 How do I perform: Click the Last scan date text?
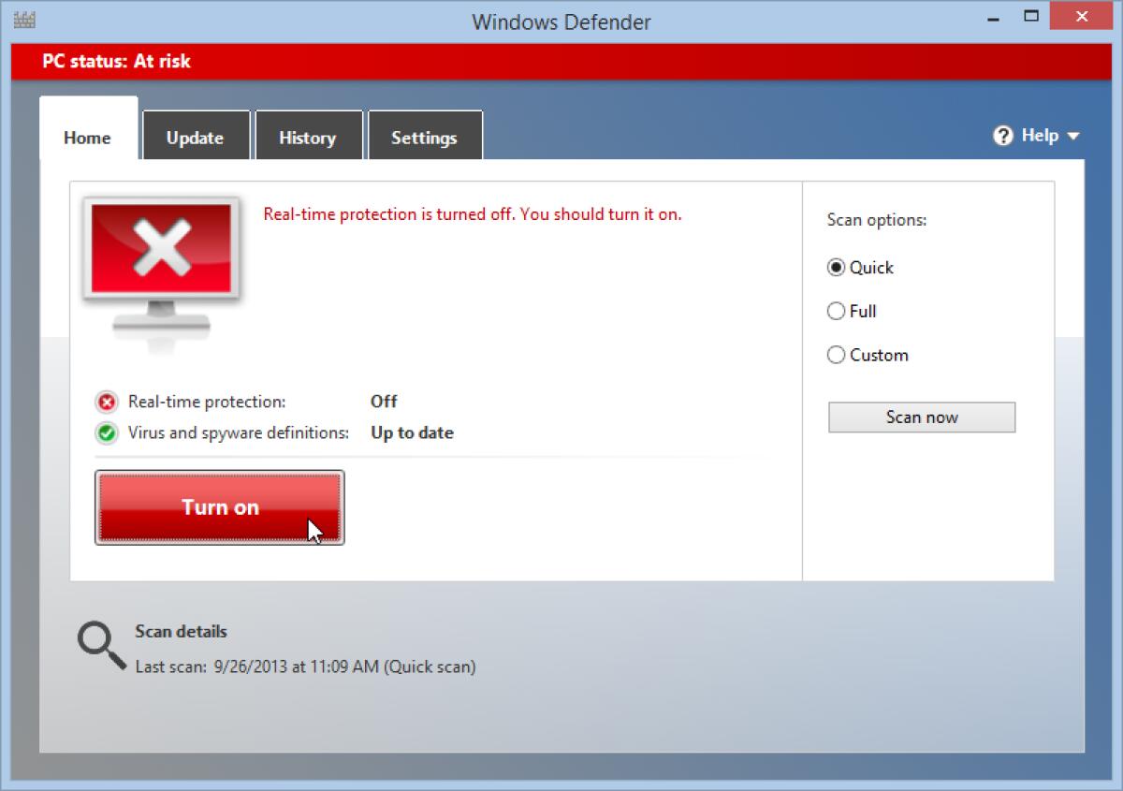click(306, 666)
